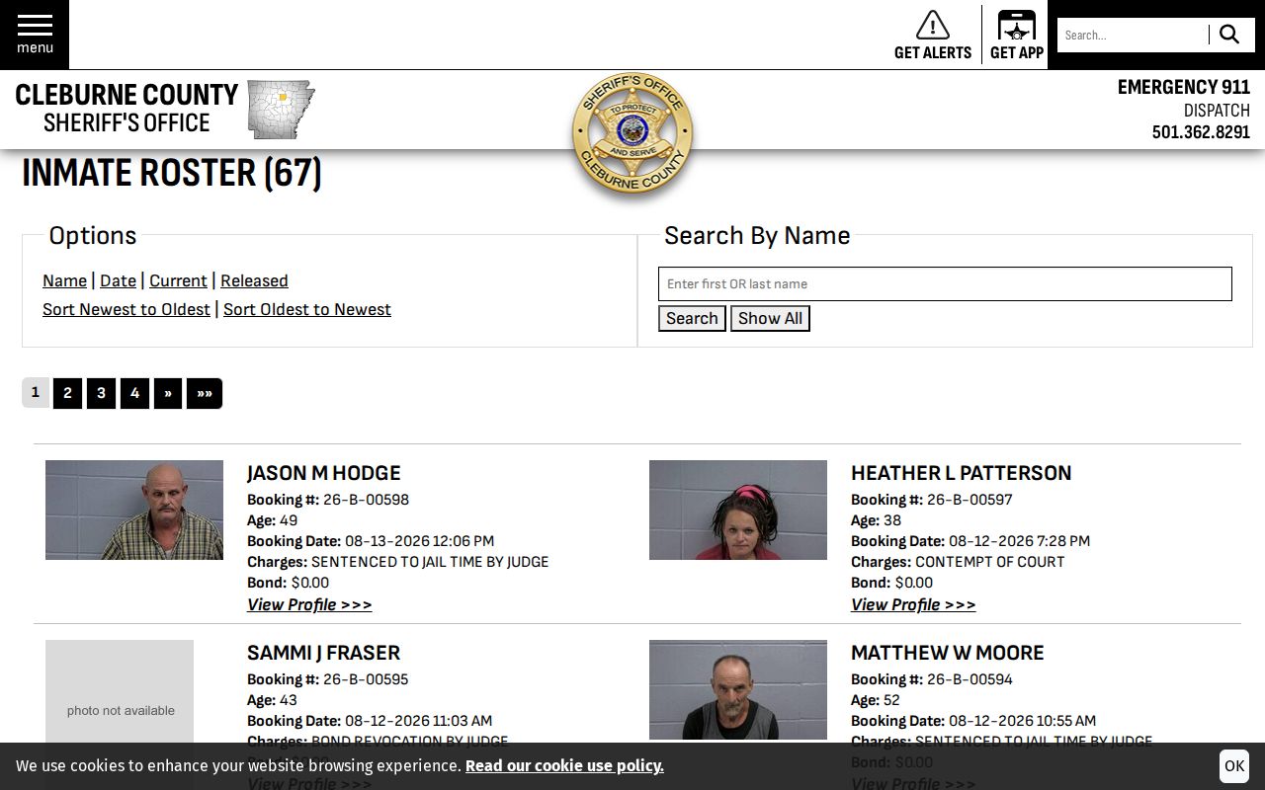Image resolution: width=1265 pixels, height=790 pixels.
Task: Go to page 1 of roster
Action: (x=36, y=392)
